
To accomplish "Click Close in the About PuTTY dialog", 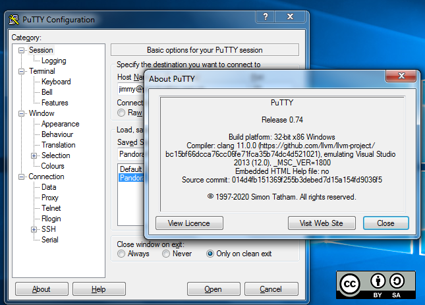I will click(385, 223).
